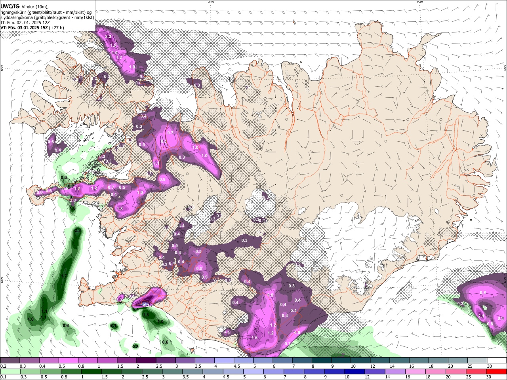The height and width of the screenshot is (380, 507).
Task: Click the 'slydda/snjókoma' description line
Action: click(x=47, y=17)
